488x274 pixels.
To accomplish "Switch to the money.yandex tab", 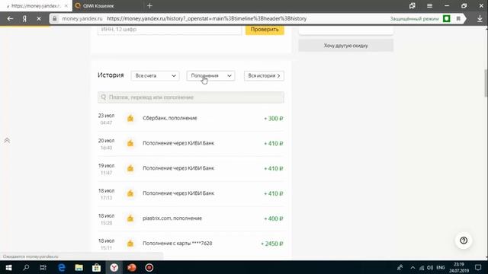I will click(x=35, y=5).
